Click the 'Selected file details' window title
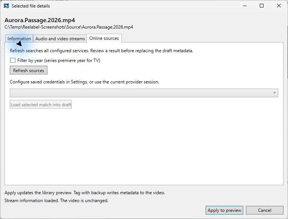Viewport: 288px width, 219px height. click(31, 6)
